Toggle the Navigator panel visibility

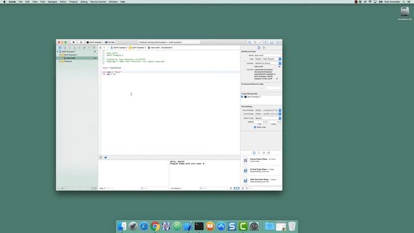click(267, 42)
